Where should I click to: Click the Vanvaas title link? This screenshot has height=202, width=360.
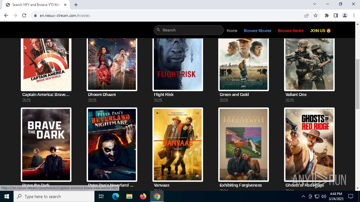coord(161,185)
